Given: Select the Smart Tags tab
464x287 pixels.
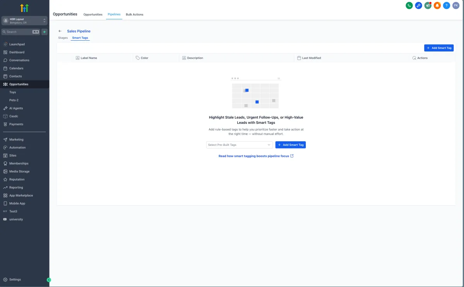Looking at the screenshot, I should coord(80,38).
